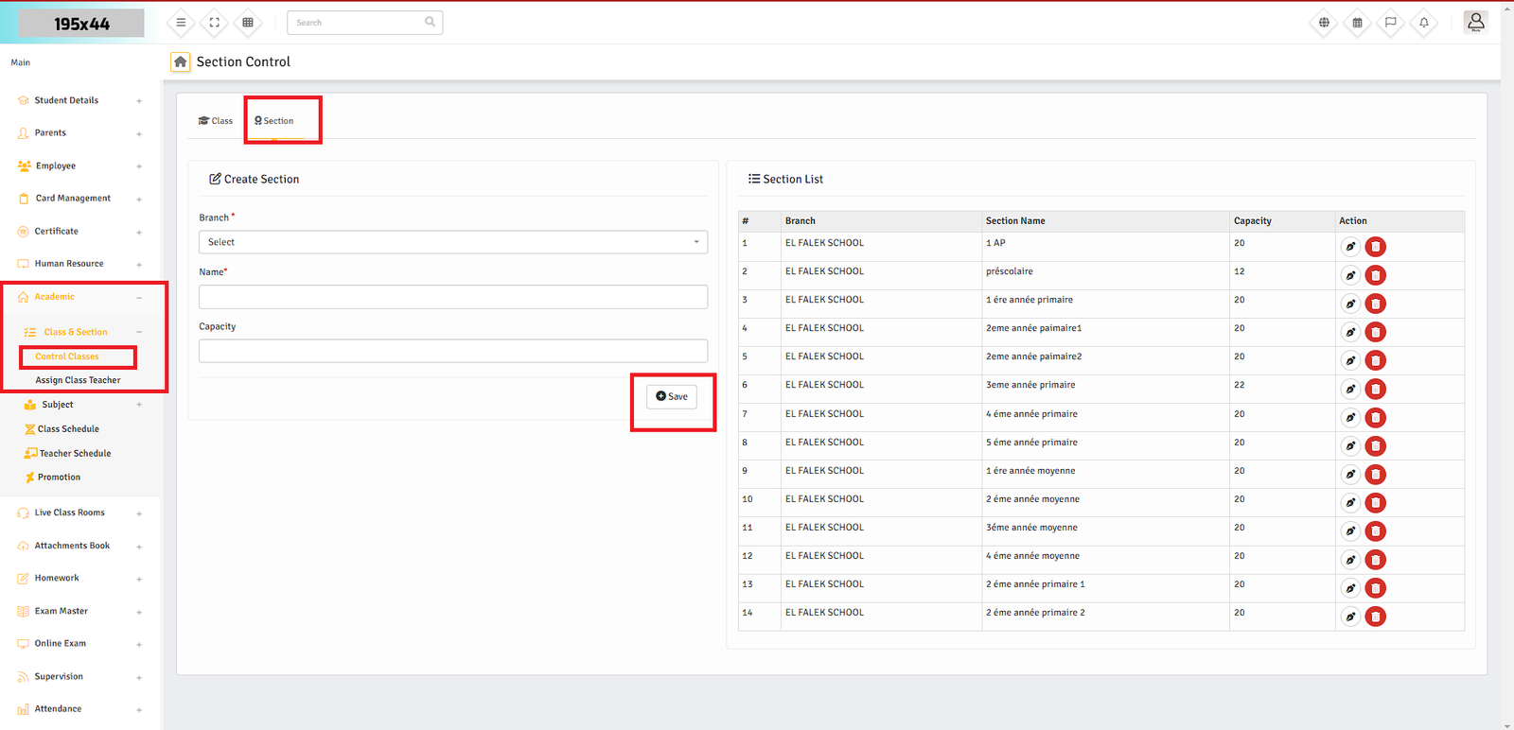Open the Branch select dropdown
This screenshot has width=1514, height=730.
coord(452,242)
